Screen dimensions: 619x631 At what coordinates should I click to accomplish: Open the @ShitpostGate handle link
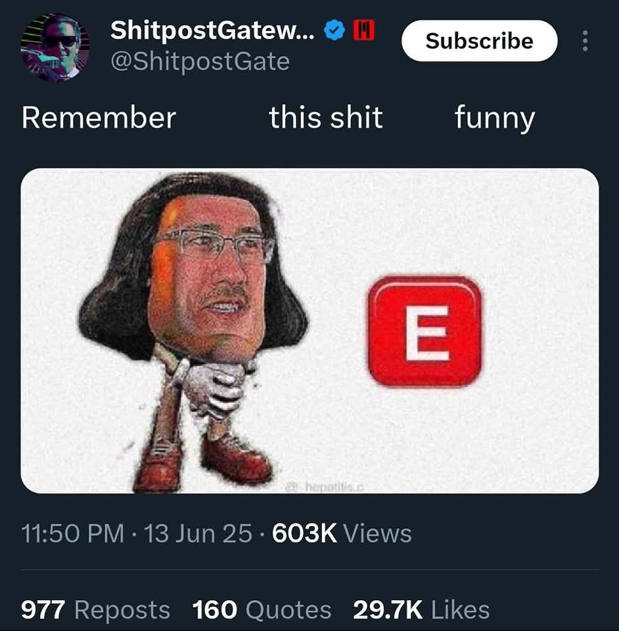pos(200,62)
